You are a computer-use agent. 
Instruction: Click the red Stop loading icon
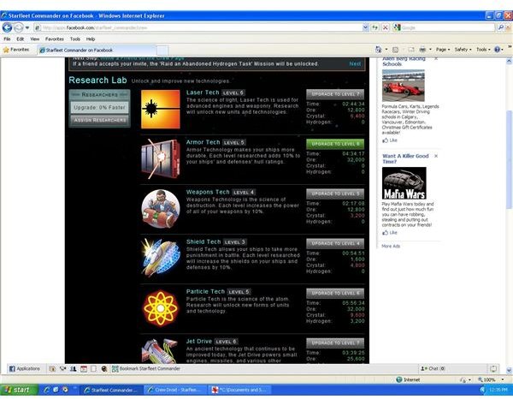(386, 28)
